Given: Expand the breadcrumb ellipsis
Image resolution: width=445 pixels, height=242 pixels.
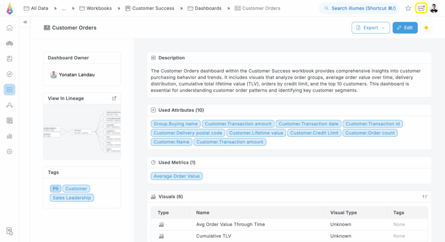Looking at the screenshot, I should 64,8.
